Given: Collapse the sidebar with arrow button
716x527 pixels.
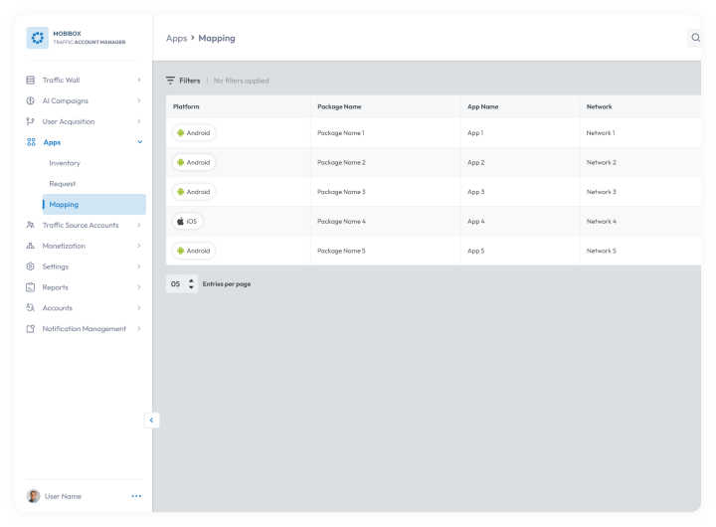Looking at the screenshot, I should (x=151, y=421).
